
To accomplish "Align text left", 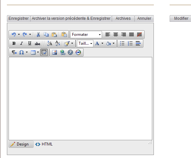I will [x=108, y=35].
